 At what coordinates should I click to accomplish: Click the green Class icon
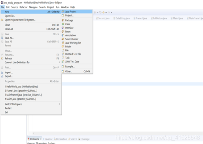pyautogui.click(x=63, y=24)
